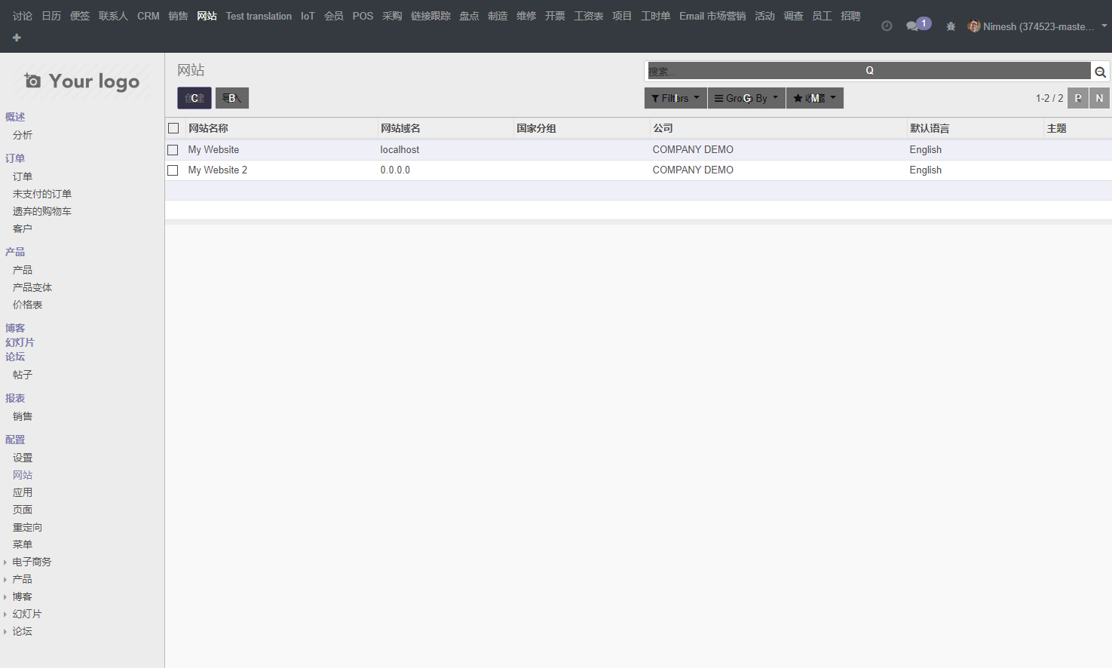Select the My Website 2 row checkbox
The height and width of the screenshot is (668, 1112).
(173, 170)
